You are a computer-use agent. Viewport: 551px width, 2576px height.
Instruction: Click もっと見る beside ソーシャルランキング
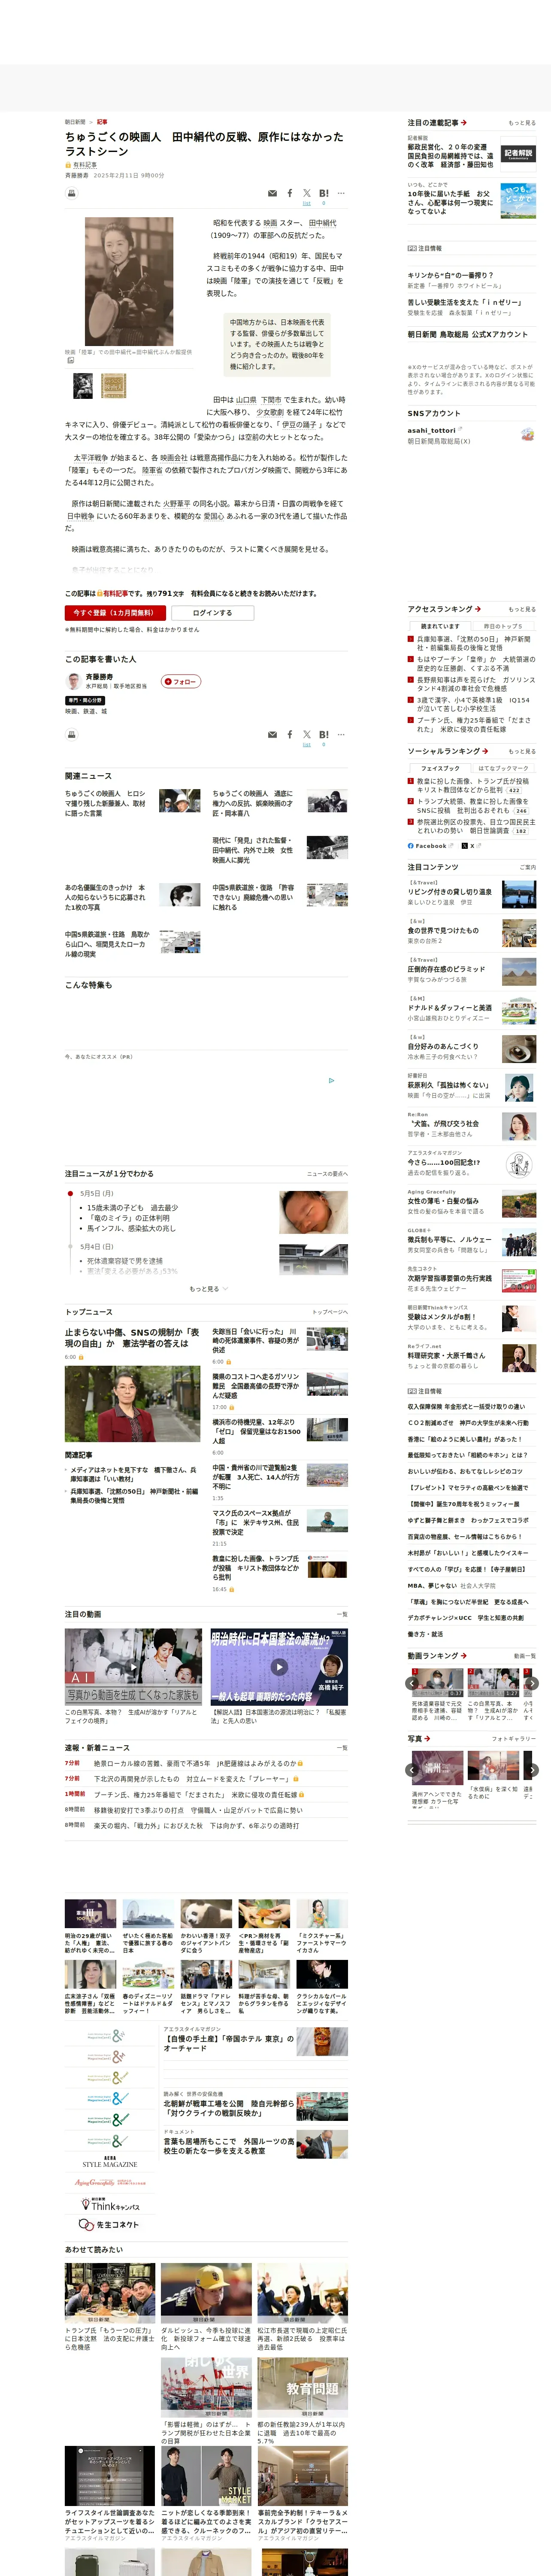(521, 751)
